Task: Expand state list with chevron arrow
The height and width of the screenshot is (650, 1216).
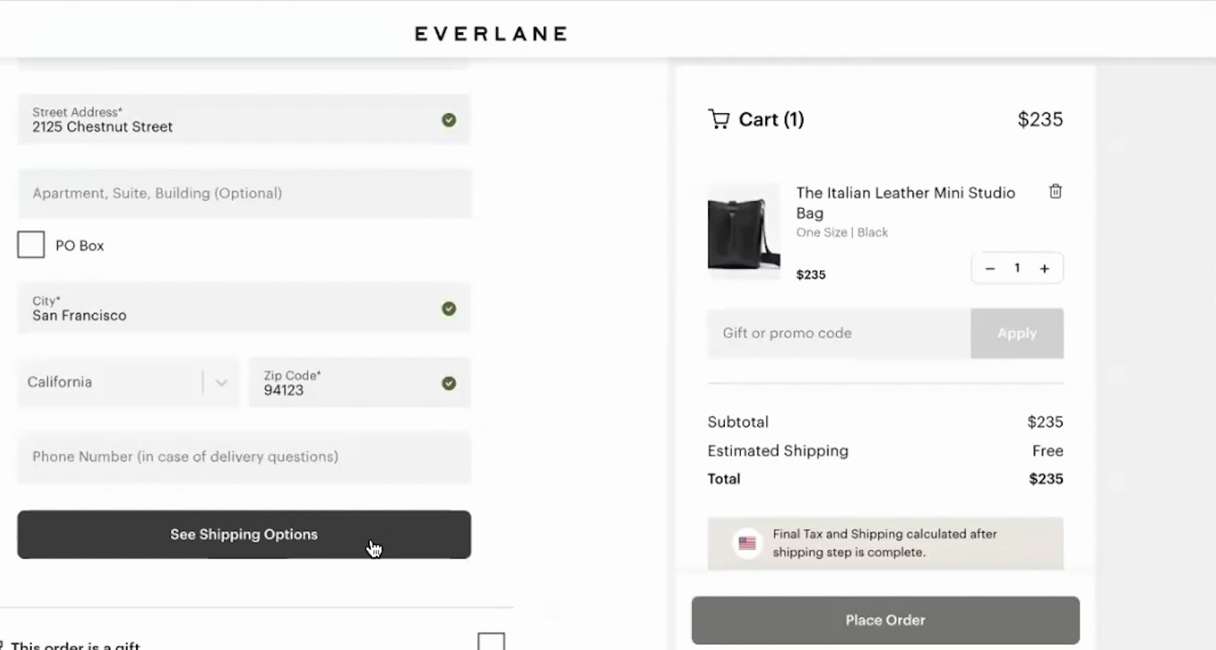Action: (221, 383)
